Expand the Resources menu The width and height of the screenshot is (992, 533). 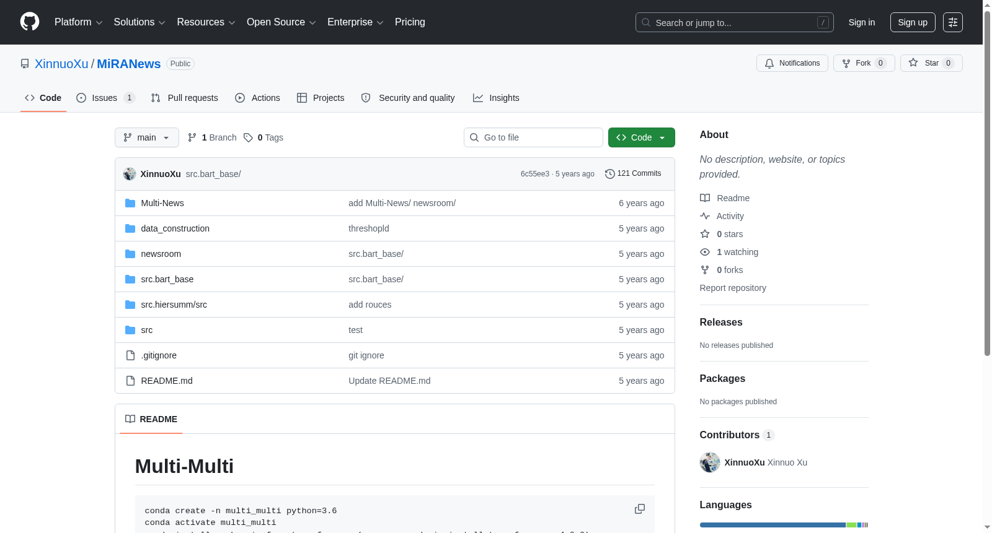point(206,22)
